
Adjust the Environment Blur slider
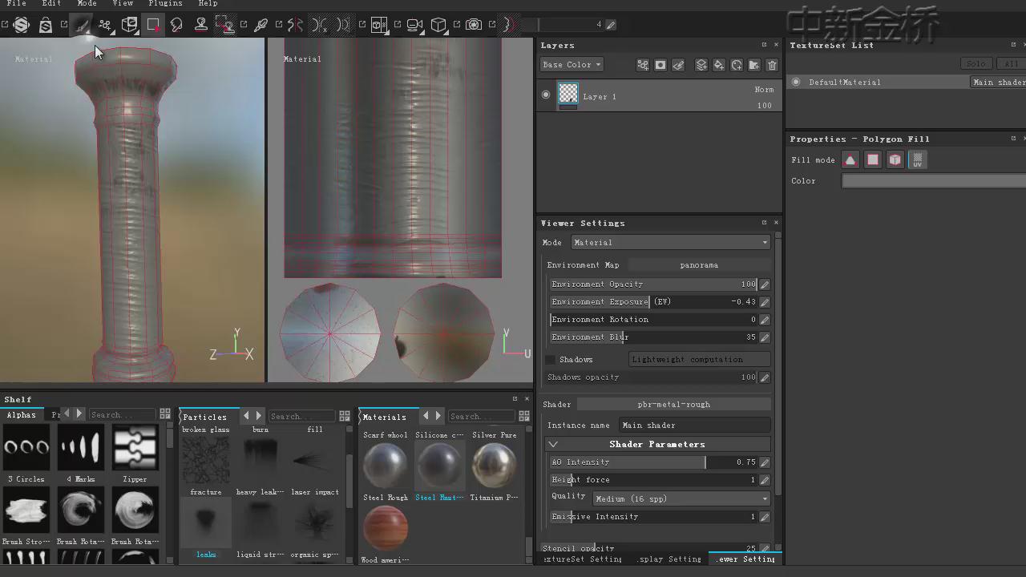[653, 337]
